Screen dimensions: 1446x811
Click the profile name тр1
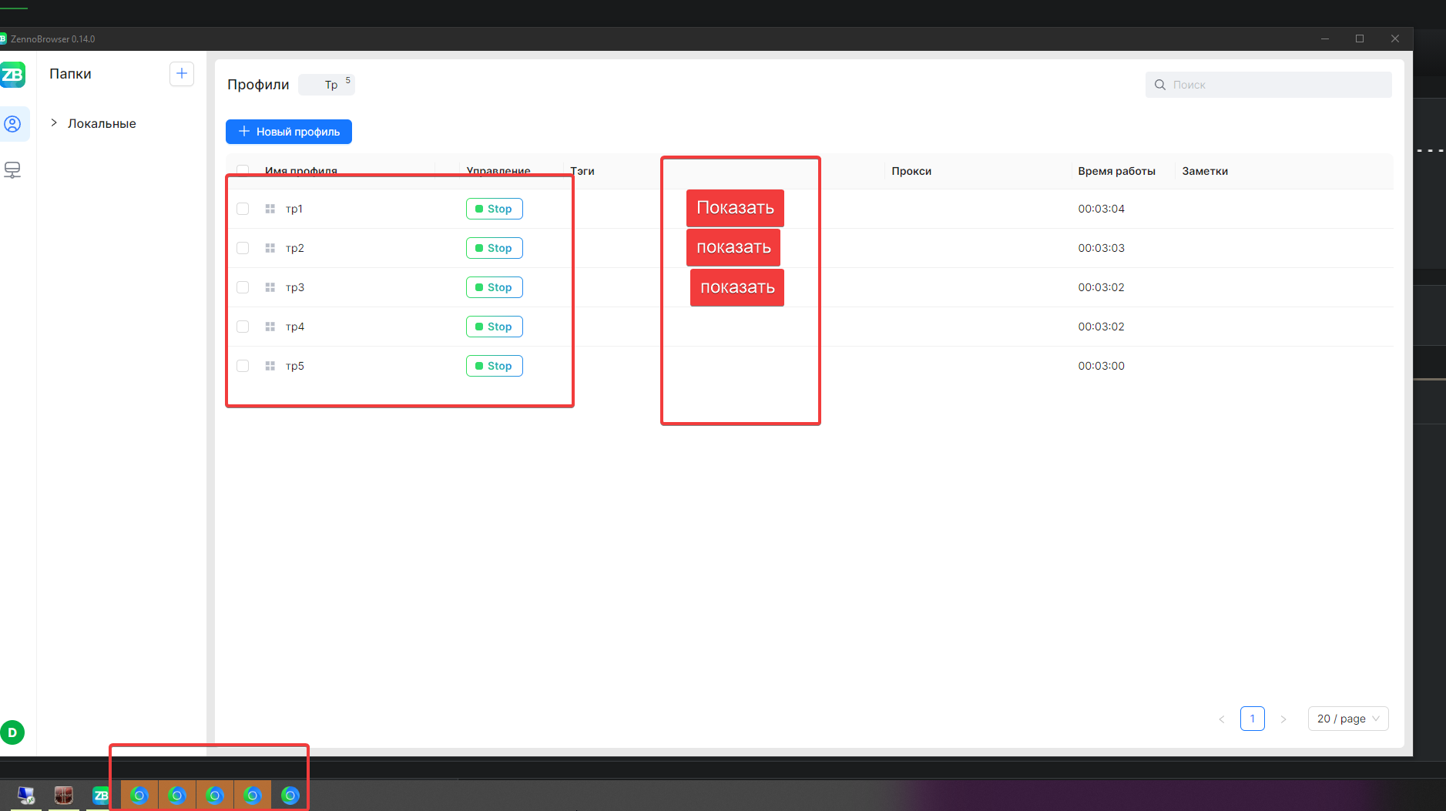point(294,209)
